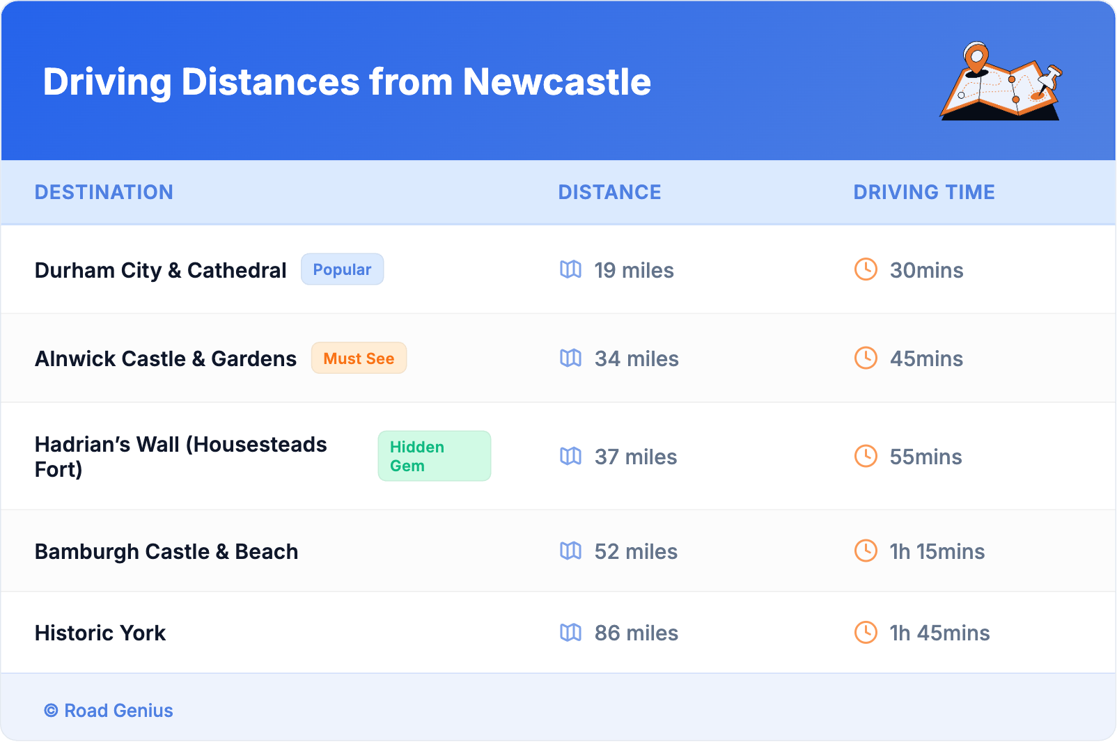
Task: Click the map icon beside 19 miles
Action: click(570, 269)
